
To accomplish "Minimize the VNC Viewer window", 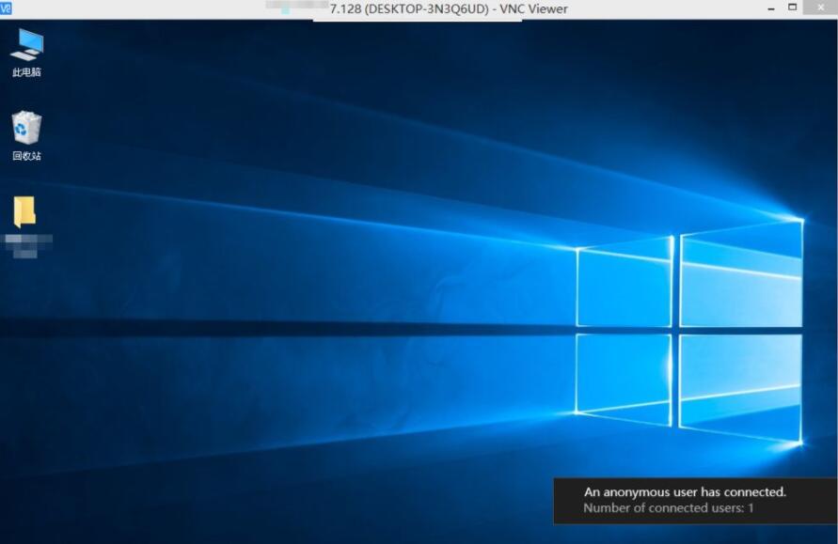I will click(770, 8).
